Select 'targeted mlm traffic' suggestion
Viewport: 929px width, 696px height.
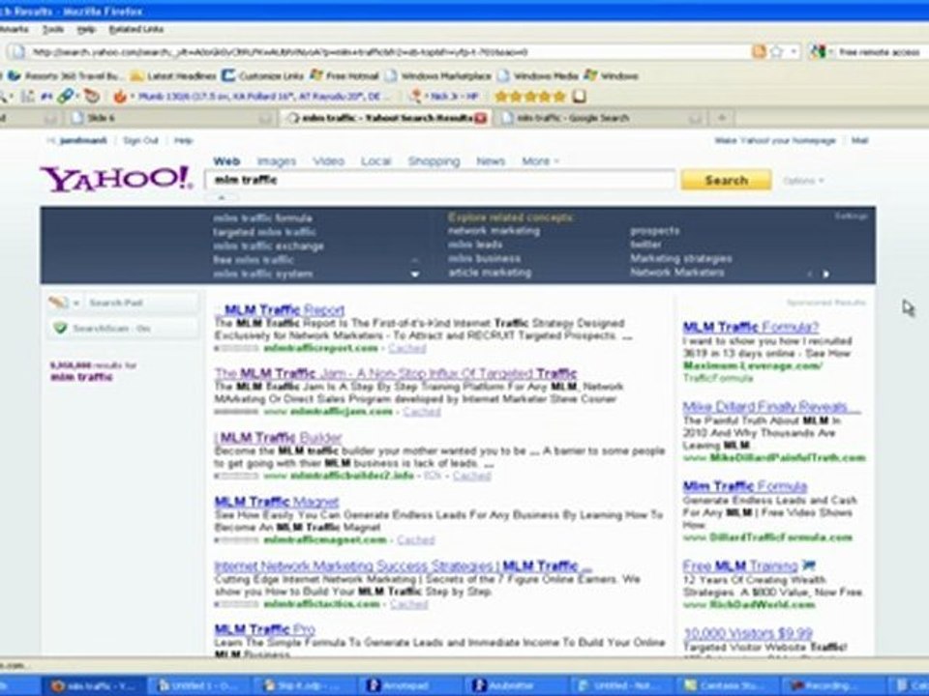coord(264,232)
